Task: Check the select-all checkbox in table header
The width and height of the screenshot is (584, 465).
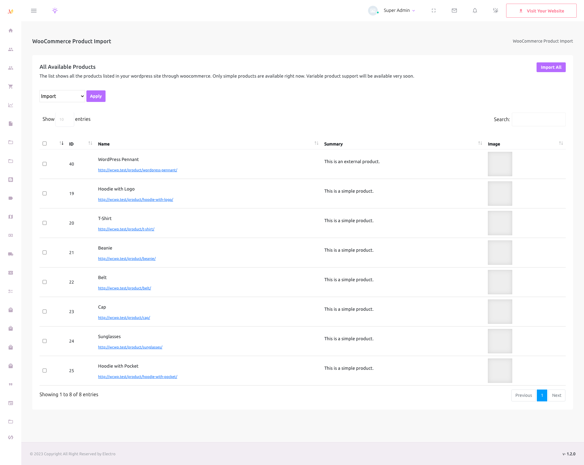Action: [44, 143]
